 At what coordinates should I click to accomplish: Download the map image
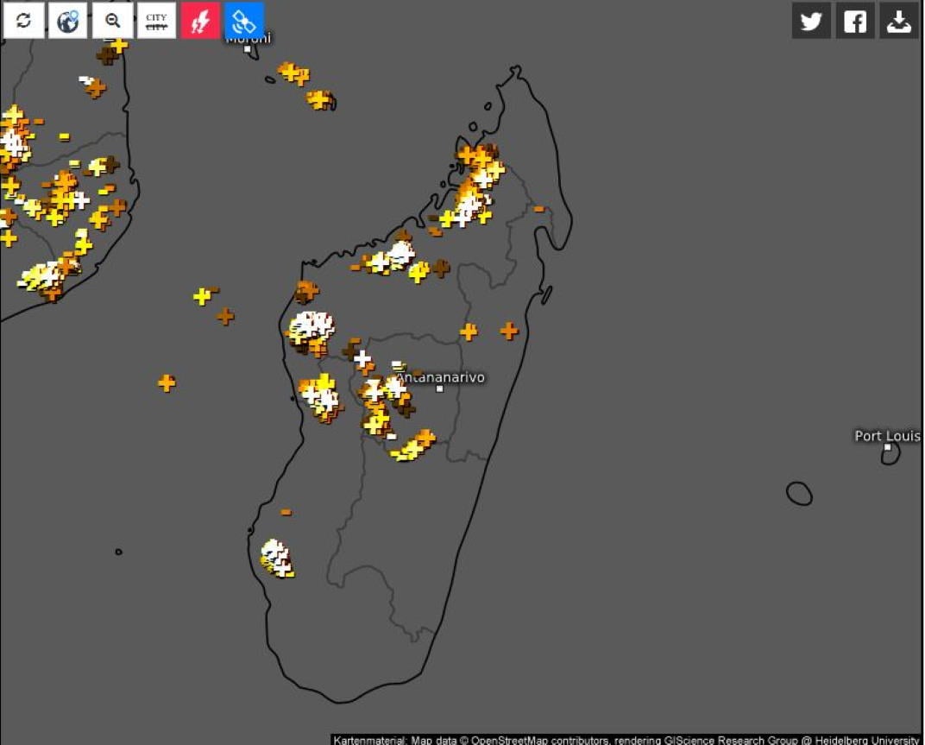tap(899, 21)
